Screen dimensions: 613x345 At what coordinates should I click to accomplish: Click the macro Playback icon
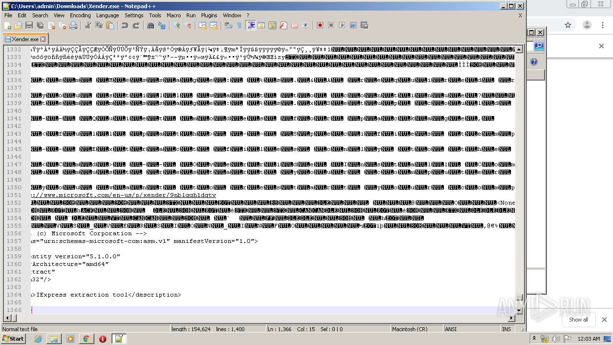click(x=342, y=25)
